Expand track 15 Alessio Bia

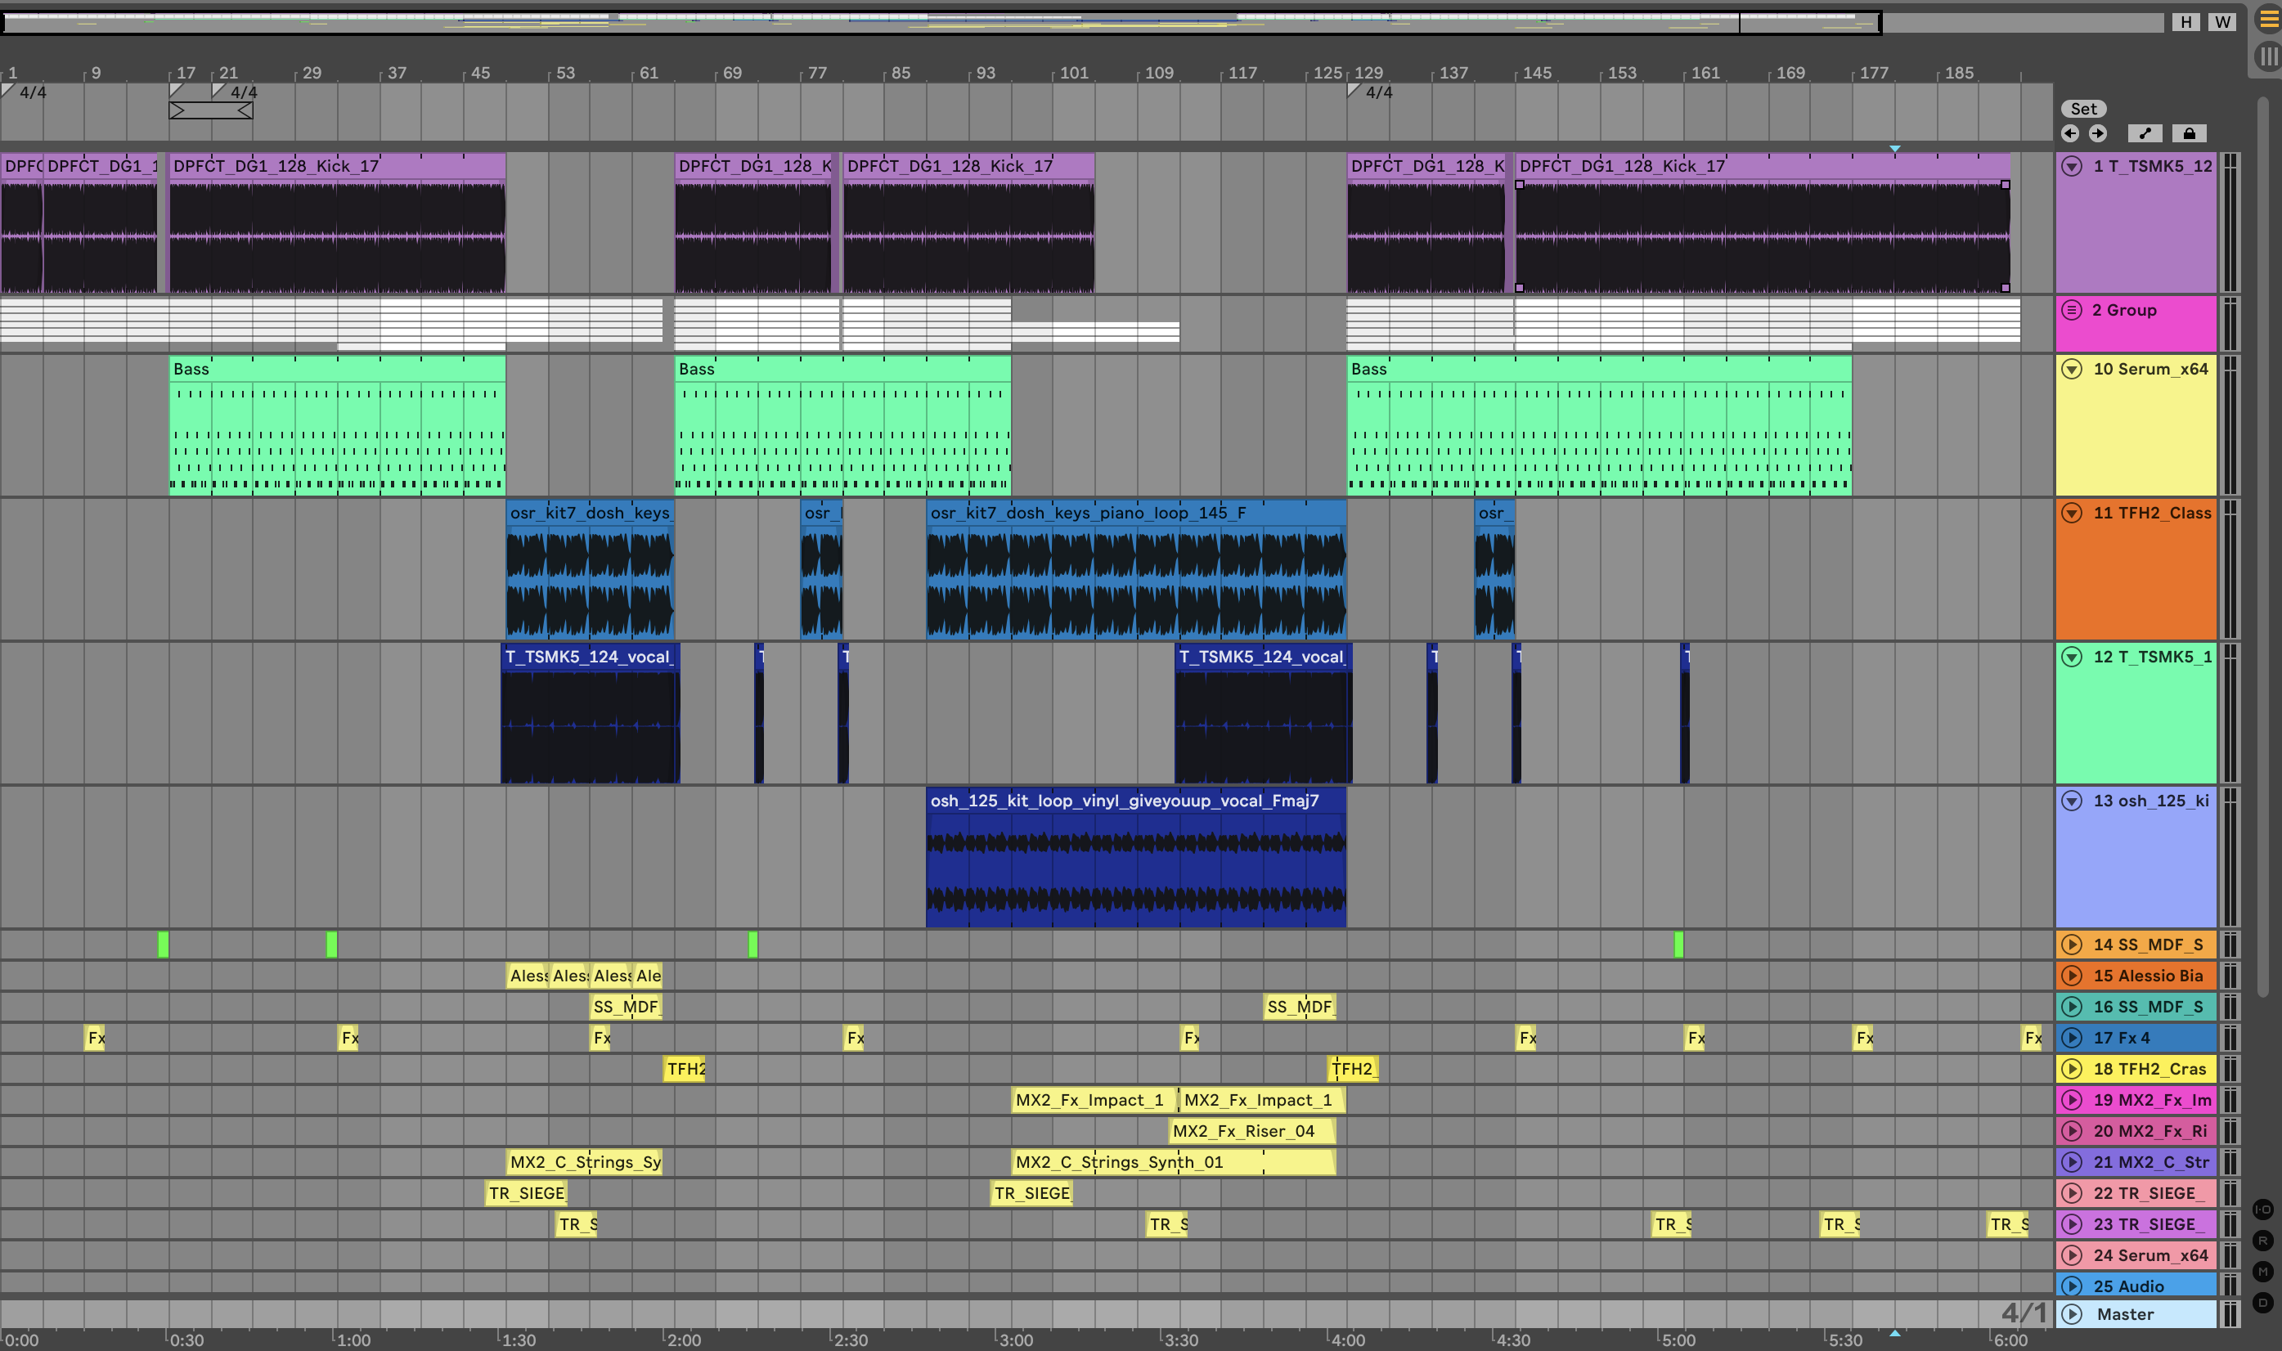pyautogui.click(x=2073, y=975)
